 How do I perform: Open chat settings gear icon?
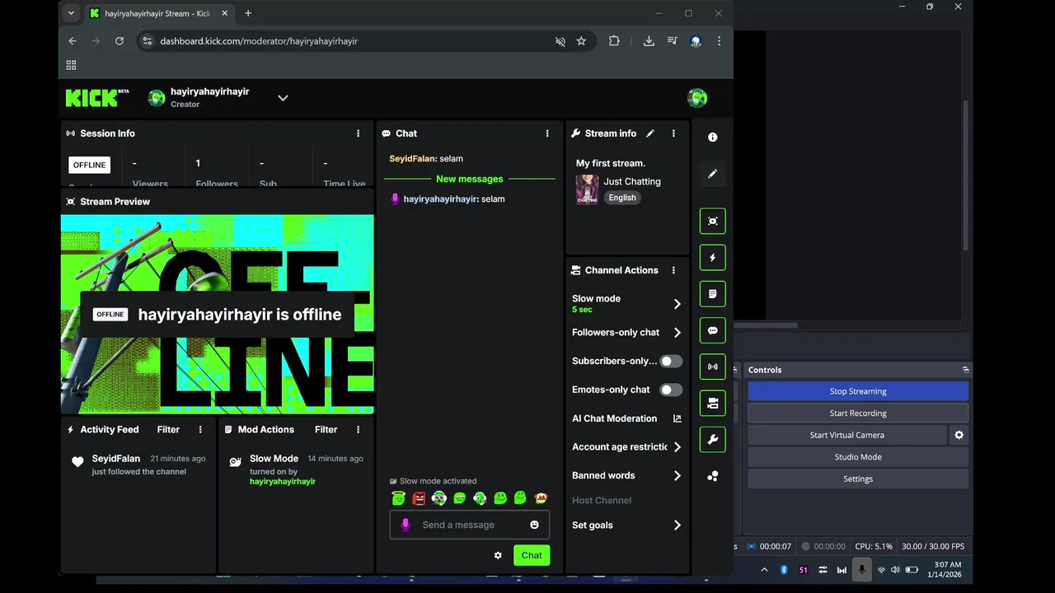point(498,555)
